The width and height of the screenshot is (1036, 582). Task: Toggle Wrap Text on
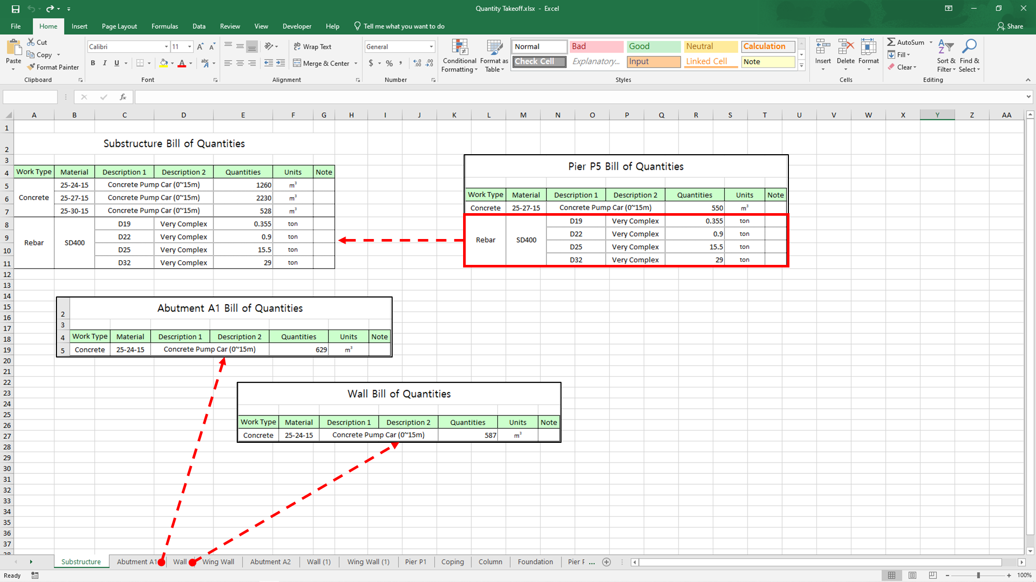(x=312, y=47)
